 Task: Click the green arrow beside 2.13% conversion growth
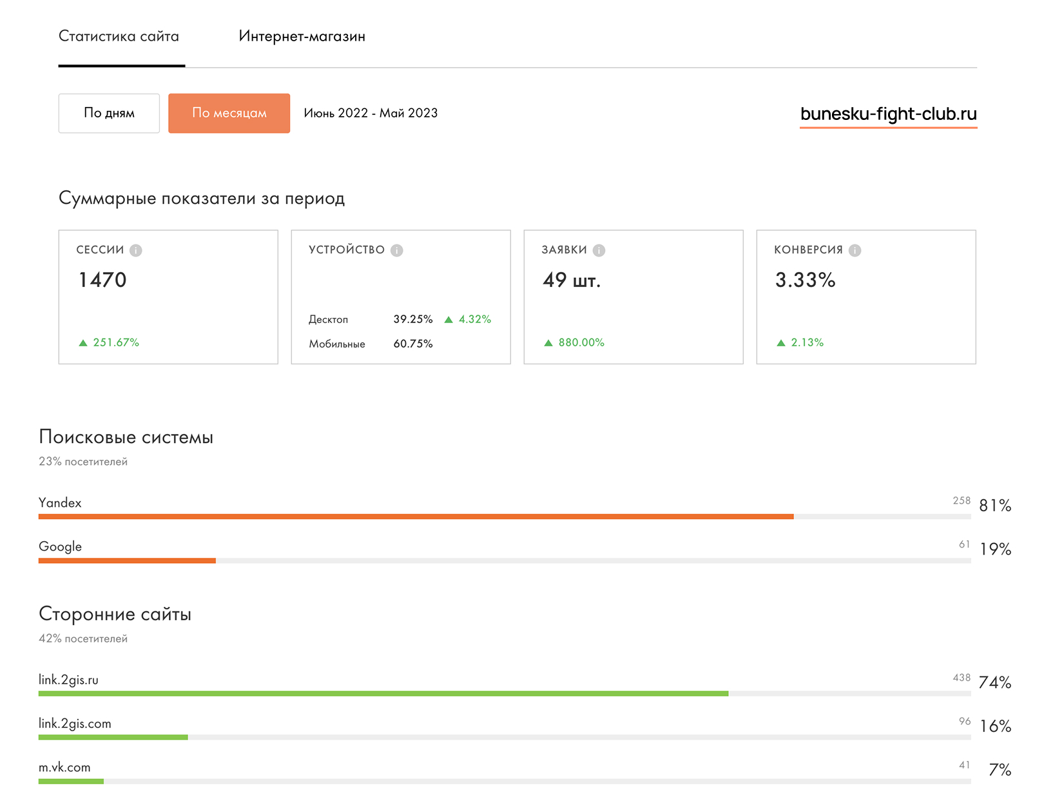coord(781,343)
